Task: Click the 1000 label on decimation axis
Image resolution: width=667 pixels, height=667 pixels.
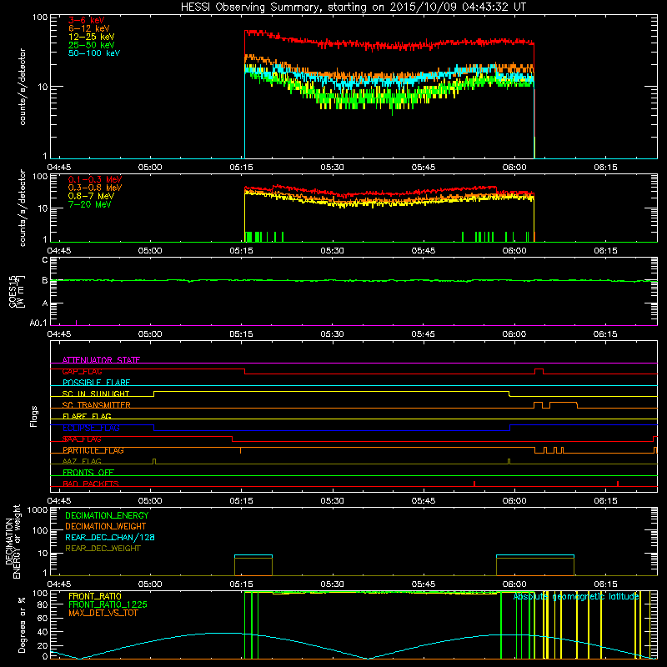Action: pos(38,509)
